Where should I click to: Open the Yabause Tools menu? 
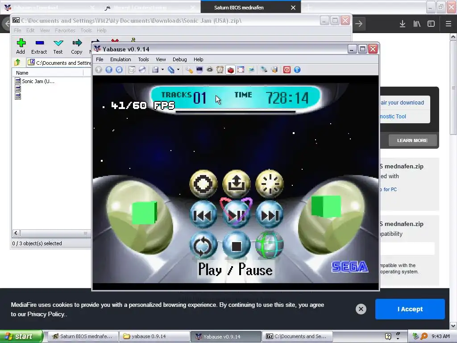point(143,59)
